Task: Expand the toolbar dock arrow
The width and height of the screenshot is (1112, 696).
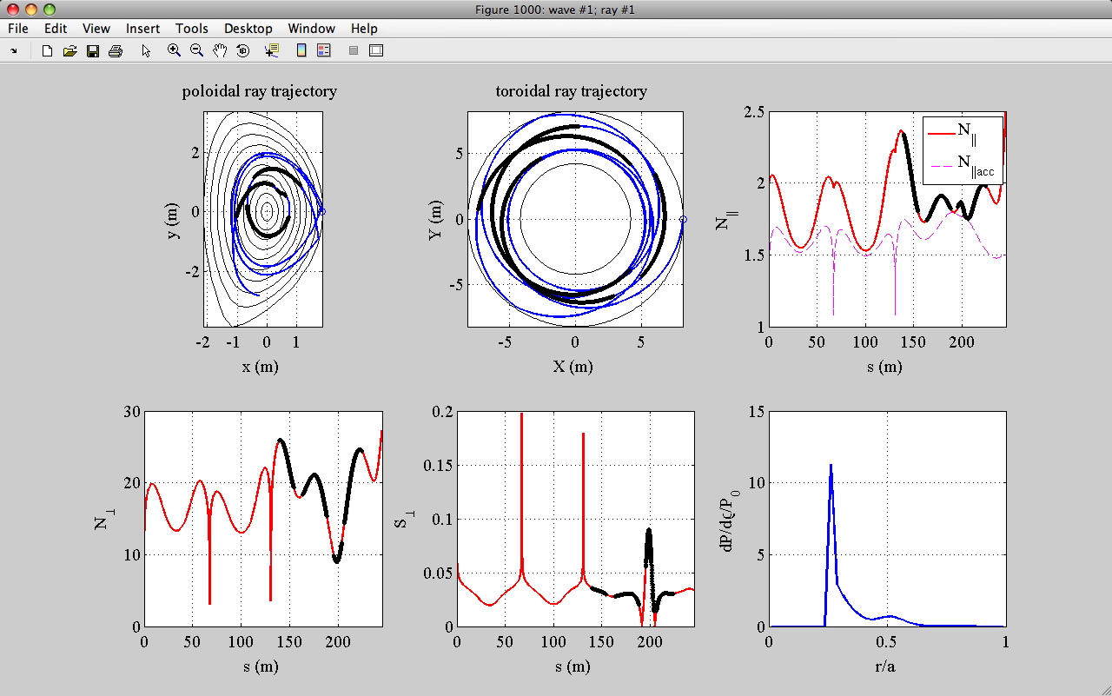Action: (14, 51)
